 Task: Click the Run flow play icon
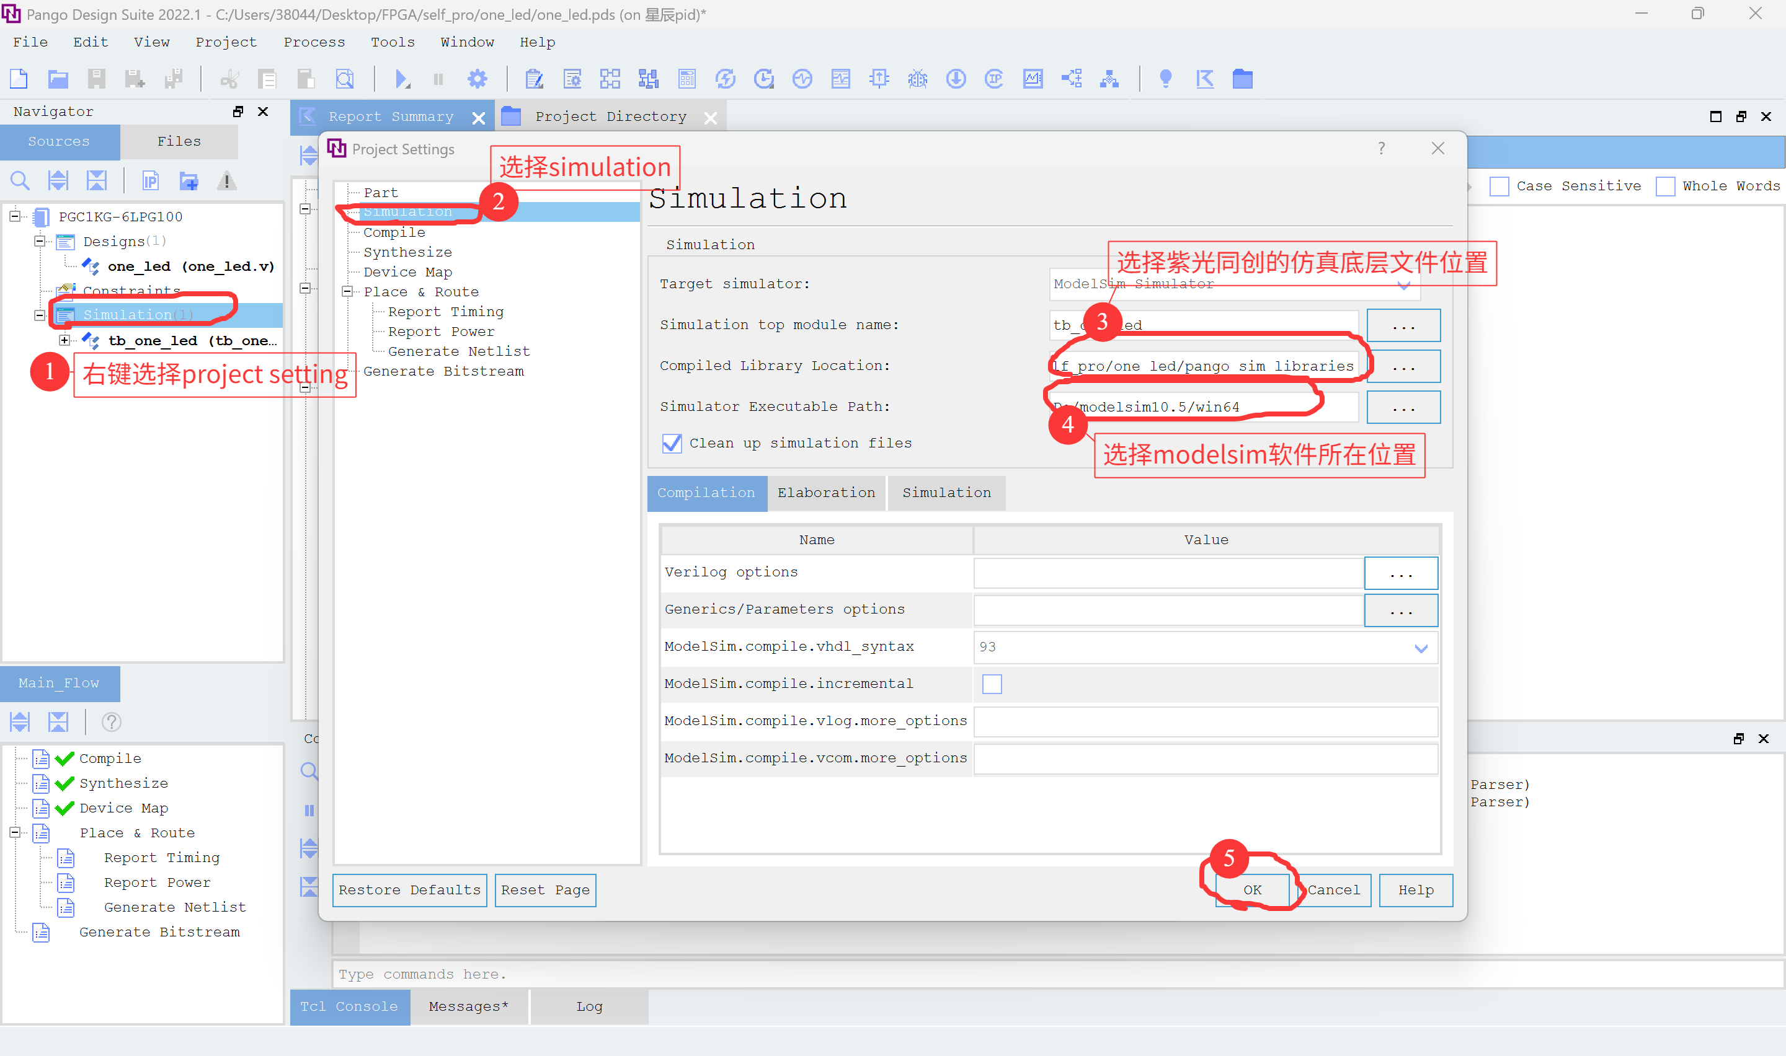(x=401, y=79)
